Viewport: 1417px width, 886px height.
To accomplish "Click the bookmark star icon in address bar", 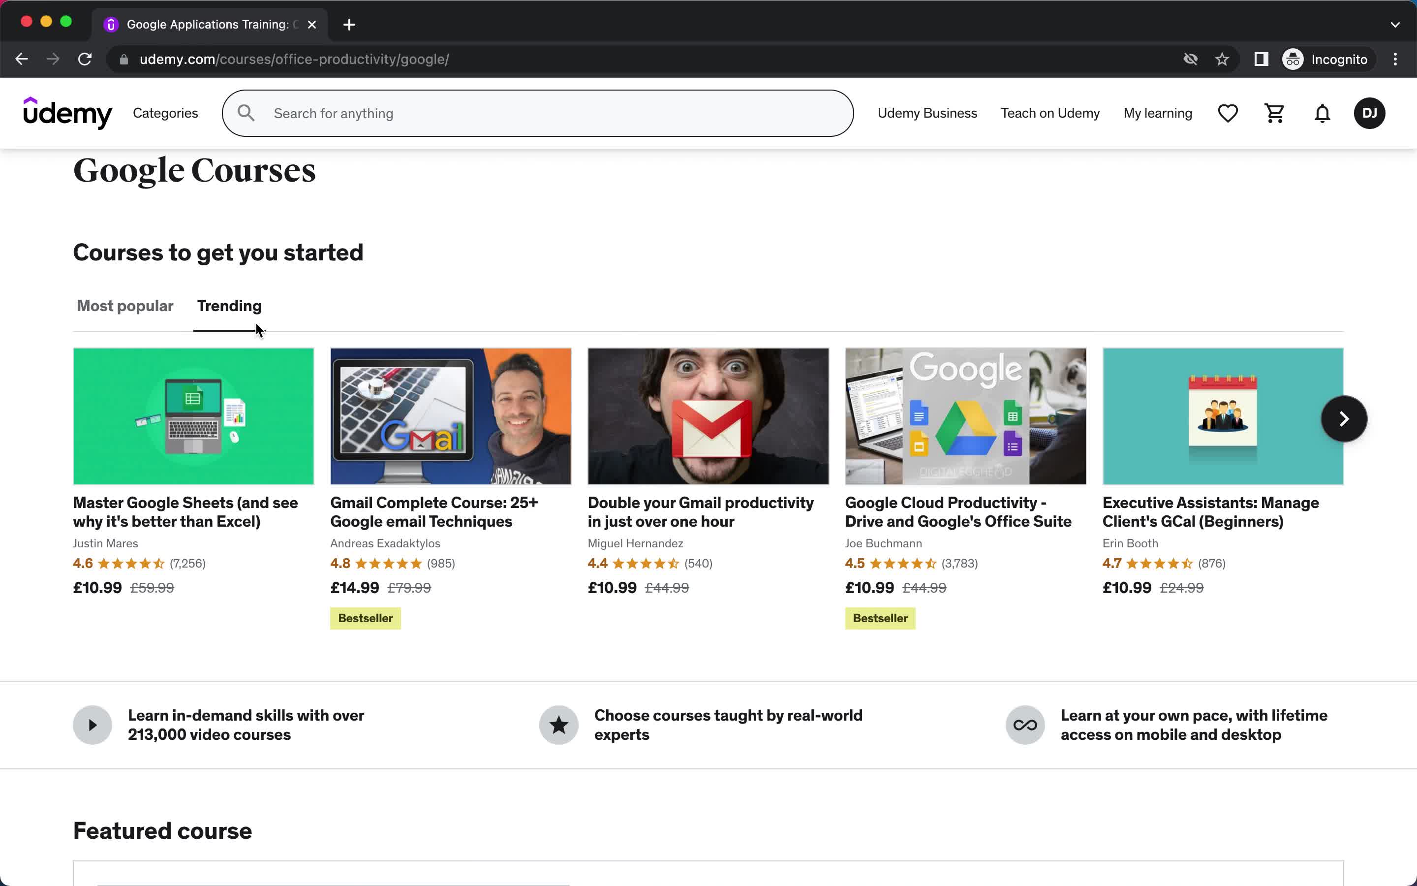I will [1223, 59].
